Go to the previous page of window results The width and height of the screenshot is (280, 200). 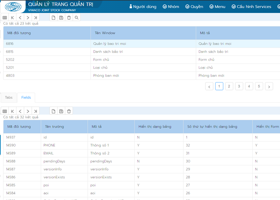pos(209,87)
